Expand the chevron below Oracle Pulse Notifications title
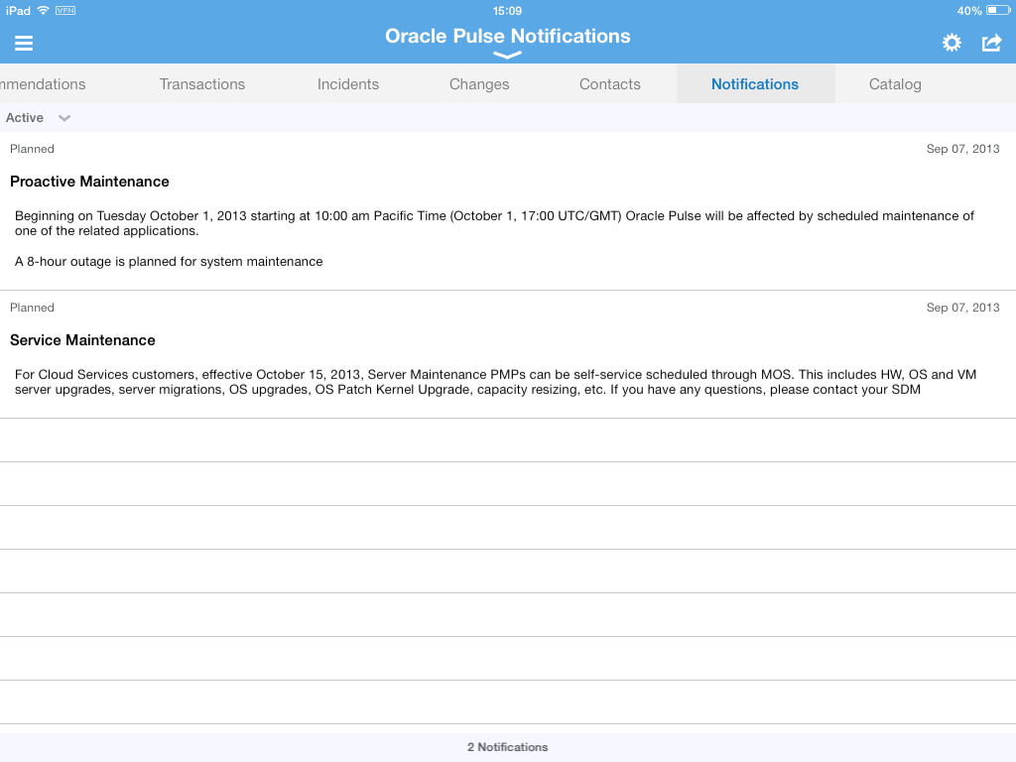1016x762 pixels. point(507,56)
